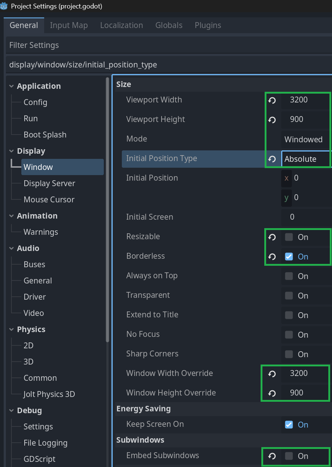Click revert icon next to Viewport Height
The width and height of the screenshot is (332, 467).
[x=272, y=120]
